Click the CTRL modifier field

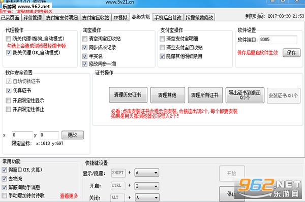(118, 186)
